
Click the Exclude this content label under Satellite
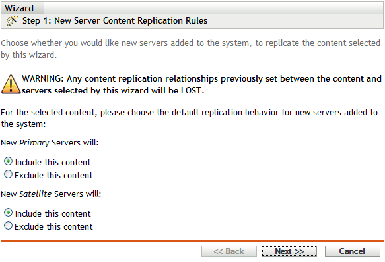pos(53,227)
